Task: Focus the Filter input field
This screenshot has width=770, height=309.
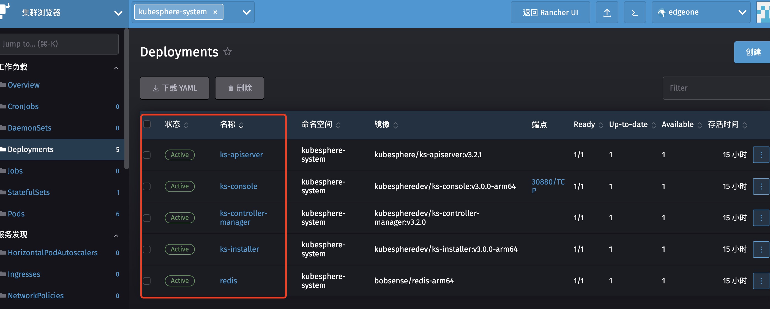Action: [x=716, y=88]
